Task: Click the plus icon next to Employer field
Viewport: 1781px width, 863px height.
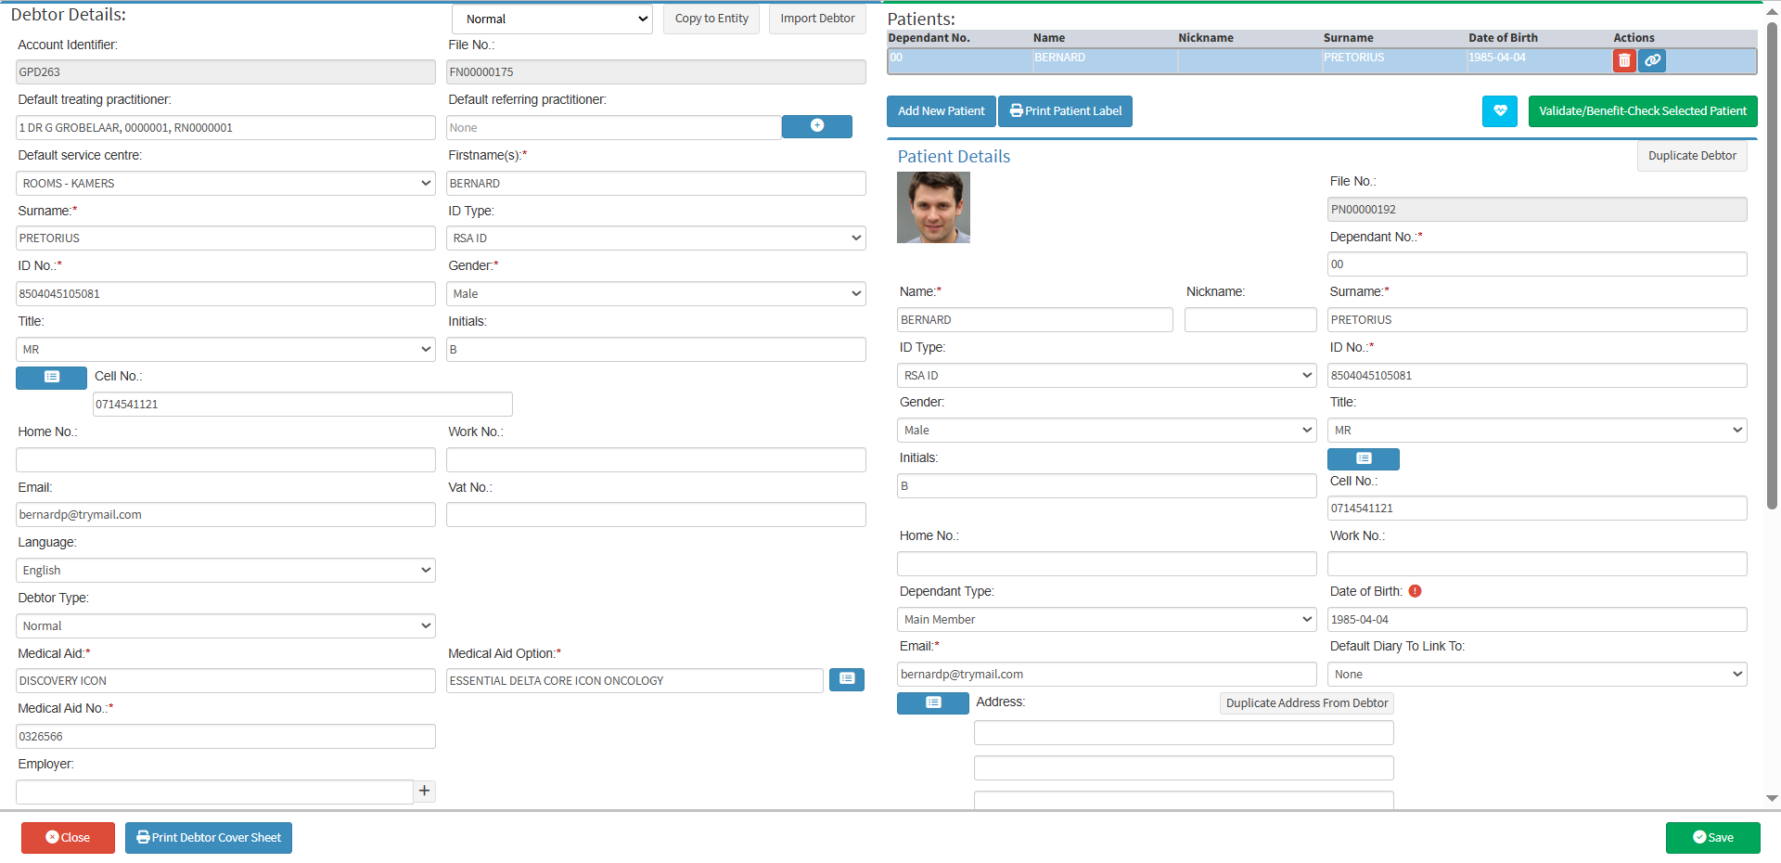Action: click(424, 791)
